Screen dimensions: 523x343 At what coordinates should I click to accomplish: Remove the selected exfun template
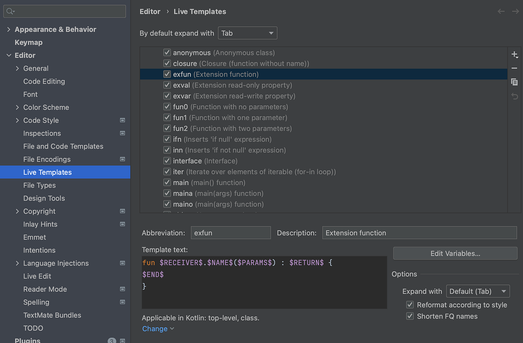tap(515, 68)
